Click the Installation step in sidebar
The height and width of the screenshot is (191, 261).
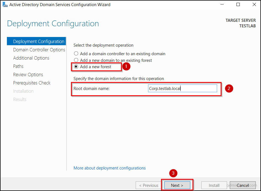click(23, 91)
